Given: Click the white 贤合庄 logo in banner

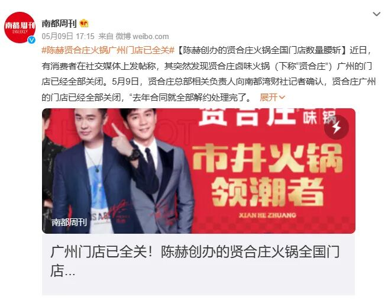Looking at the screenshot, I should 248,117.
